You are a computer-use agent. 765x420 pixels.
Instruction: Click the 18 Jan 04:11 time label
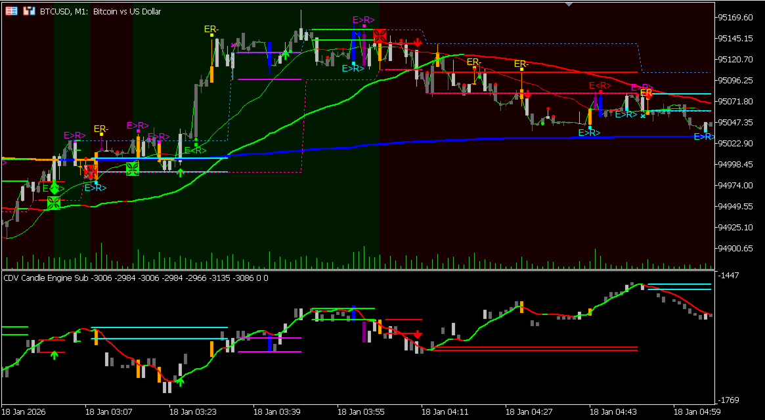pyautogui.click(x=445, y=411)
